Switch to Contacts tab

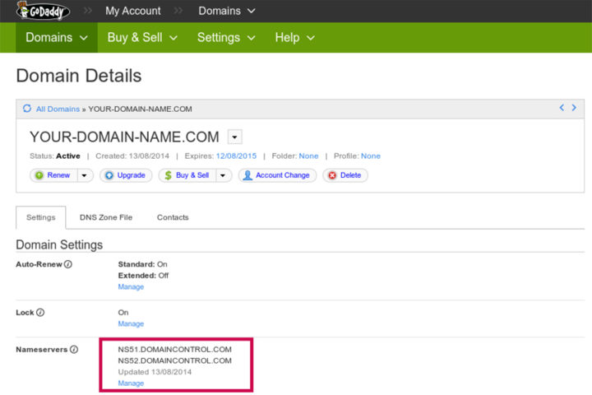coord(173,217)
